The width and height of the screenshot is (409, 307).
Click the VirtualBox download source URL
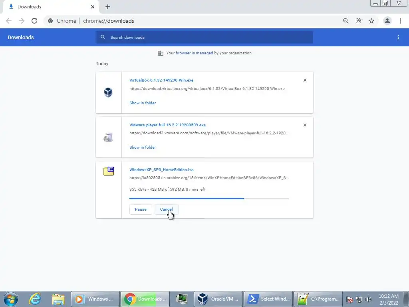[207, 88]
